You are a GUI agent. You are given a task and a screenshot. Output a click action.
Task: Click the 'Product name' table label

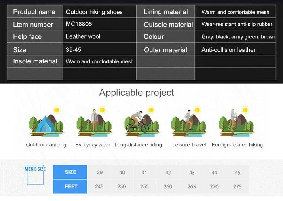coord(34,12)
